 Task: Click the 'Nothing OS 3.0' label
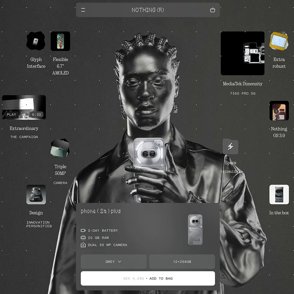click(x=279, y=132)
